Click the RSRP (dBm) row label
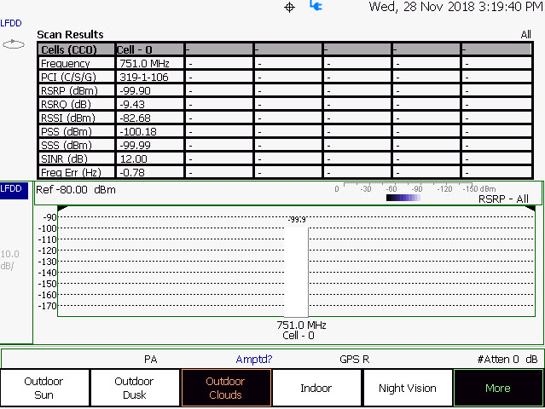The width and height of the screenshot is (545, 409). (x=69, y=90)
